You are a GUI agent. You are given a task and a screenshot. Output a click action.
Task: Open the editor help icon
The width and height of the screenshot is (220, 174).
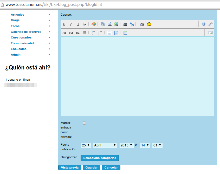(x=204, y=24)
